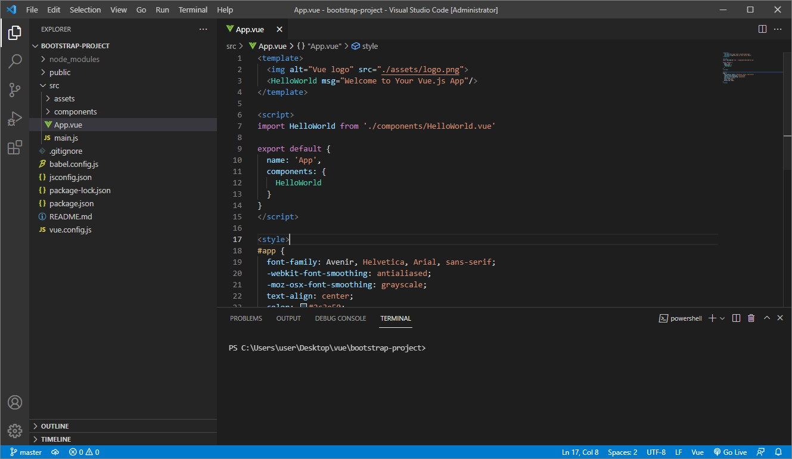
Task: Expand the public folder
Action: coord(123,72)
